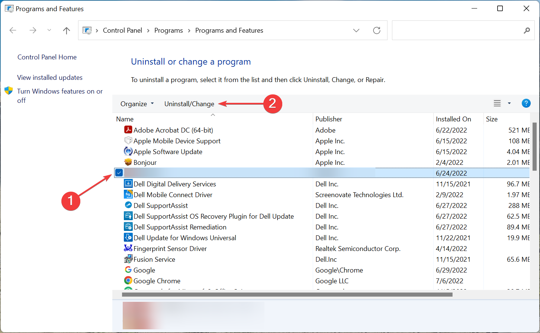The image size is (540, 333).
Task: Expand the chevron after Control Panel breadcrumb
Action: [x=148, y=30]
